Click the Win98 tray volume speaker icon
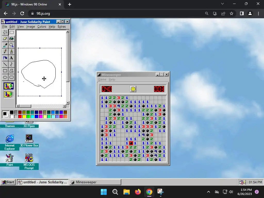The image size is (264, 198). [245, 182]
